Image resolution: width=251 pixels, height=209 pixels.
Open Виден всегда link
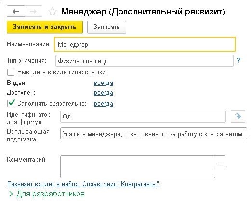104,83
